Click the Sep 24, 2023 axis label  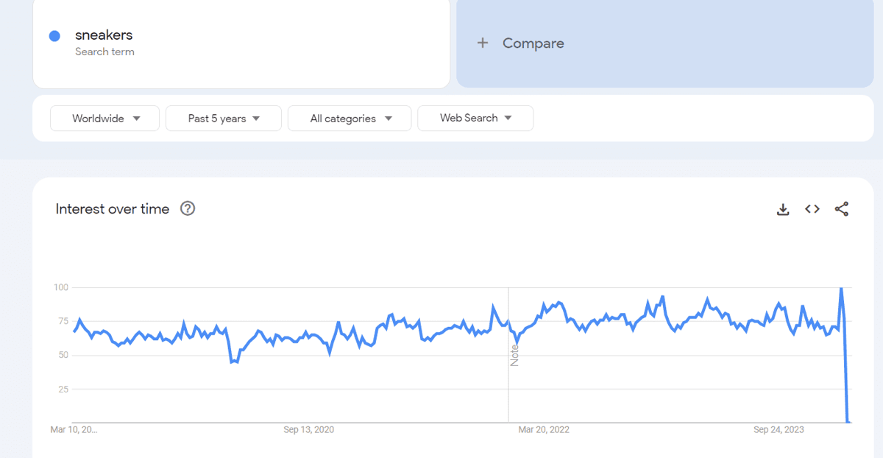[x=779, y=429]
